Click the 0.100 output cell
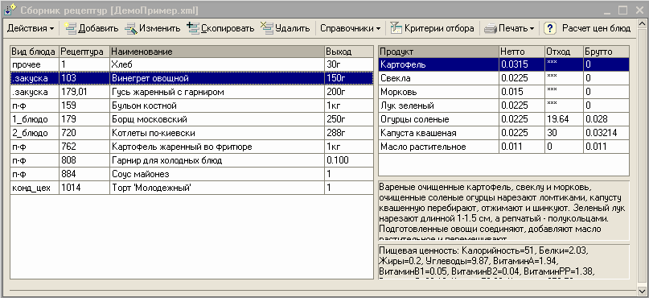The width and height of the screenshot is (649, 298). (x=349, y=160)
